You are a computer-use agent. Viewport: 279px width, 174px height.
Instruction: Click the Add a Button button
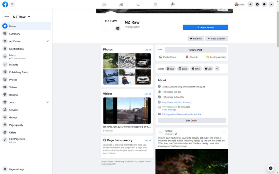point(205,27)
